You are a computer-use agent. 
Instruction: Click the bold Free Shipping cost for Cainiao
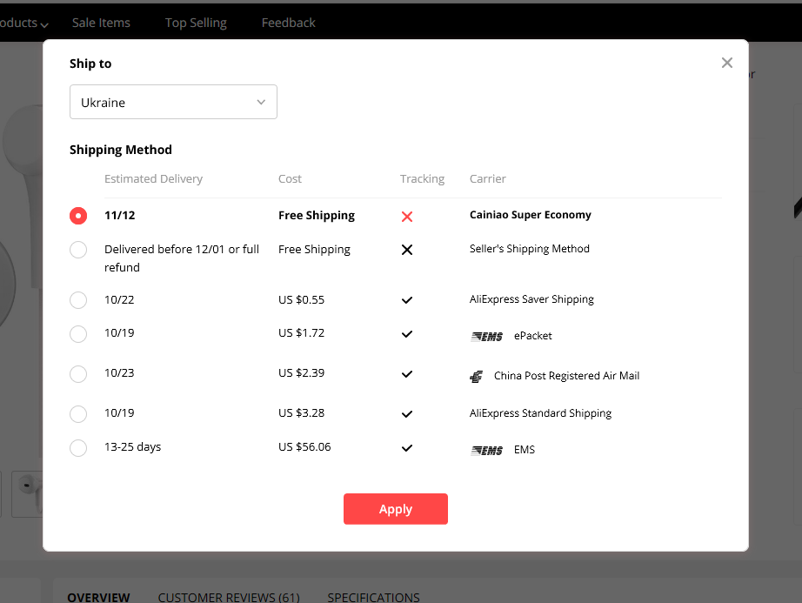pos(317,215)
